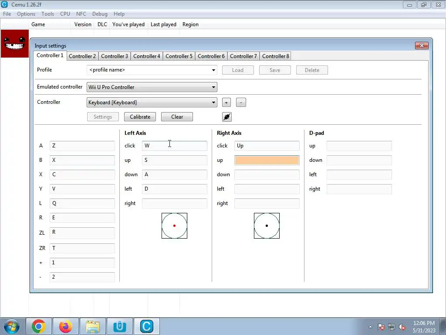Click the Right Axis stick visualizer
Screen dimensions: 446x335
pos(267,226)
